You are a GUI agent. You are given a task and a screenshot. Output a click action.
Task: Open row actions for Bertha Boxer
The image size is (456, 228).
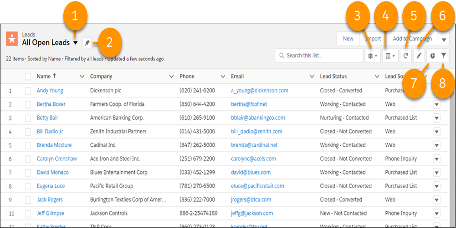tap(437, 104)
